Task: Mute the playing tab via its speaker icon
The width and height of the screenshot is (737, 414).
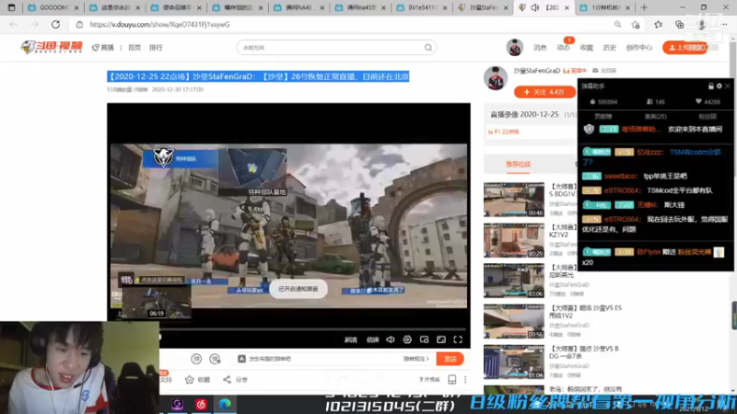Action: click(534, 7)
